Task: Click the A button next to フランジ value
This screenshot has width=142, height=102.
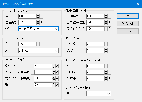Action: [x=109, y=44]
